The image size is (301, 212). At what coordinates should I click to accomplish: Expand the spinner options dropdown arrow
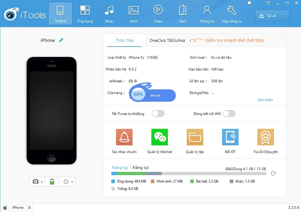pyautogui.click(x=72, y=182)
